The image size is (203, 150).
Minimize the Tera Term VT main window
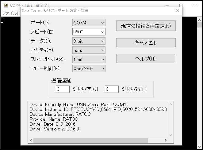point(167,5)
